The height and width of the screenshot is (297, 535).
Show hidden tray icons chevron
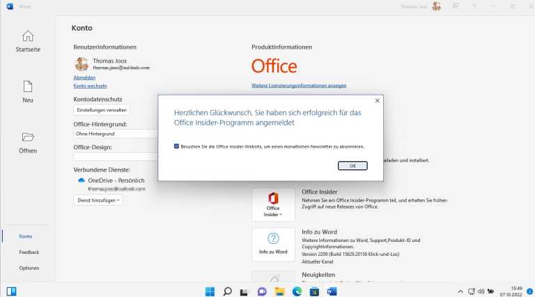460,291
